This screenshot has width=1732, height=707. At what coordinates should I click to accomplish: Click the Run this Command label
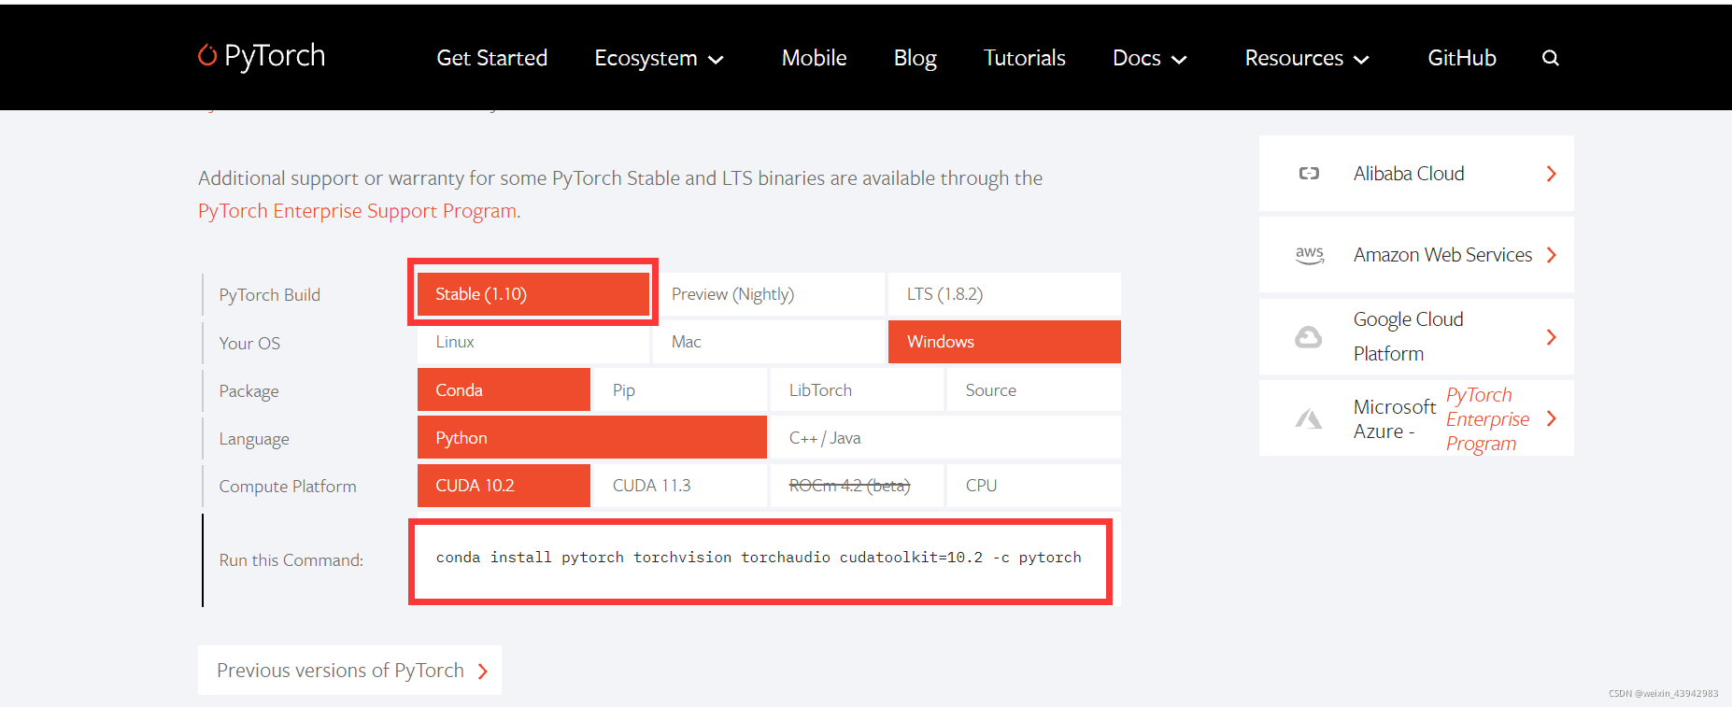coord(291,560)
